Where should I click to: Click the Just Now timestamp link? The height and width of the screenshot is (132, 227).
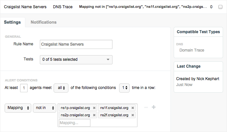click(184, 85)
